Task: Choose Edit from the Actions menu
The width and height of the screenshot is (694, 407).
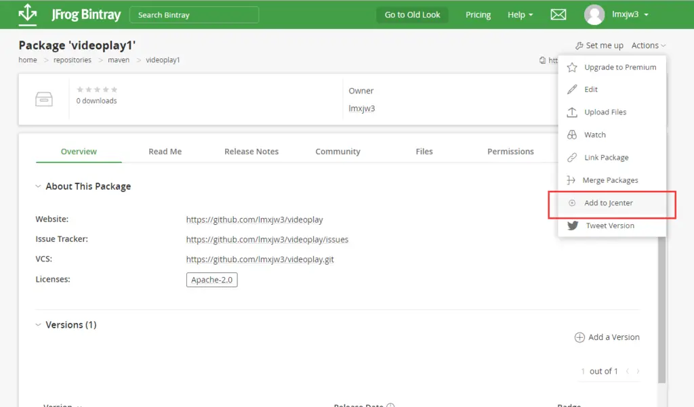Action: pos(612,89)
